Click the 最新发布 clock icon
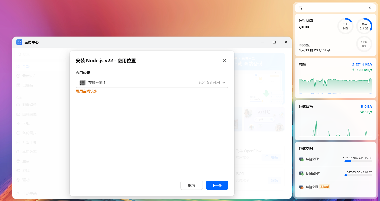This screenshot has width=380, height=201. 18,76
